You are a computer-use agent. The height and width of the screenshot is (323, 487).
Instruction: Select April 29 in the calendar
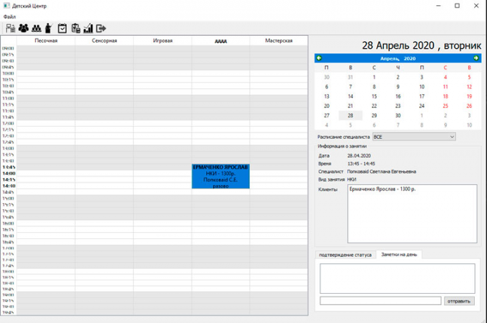(374, 115)
